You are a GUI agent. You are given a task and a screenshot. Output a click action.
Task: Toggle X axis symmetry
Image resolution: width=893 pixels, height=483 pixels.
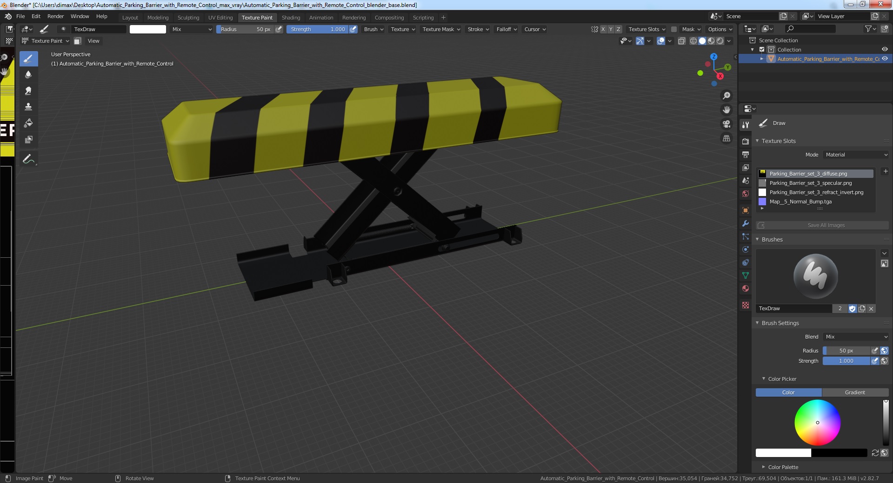click(x=603, y=29)
